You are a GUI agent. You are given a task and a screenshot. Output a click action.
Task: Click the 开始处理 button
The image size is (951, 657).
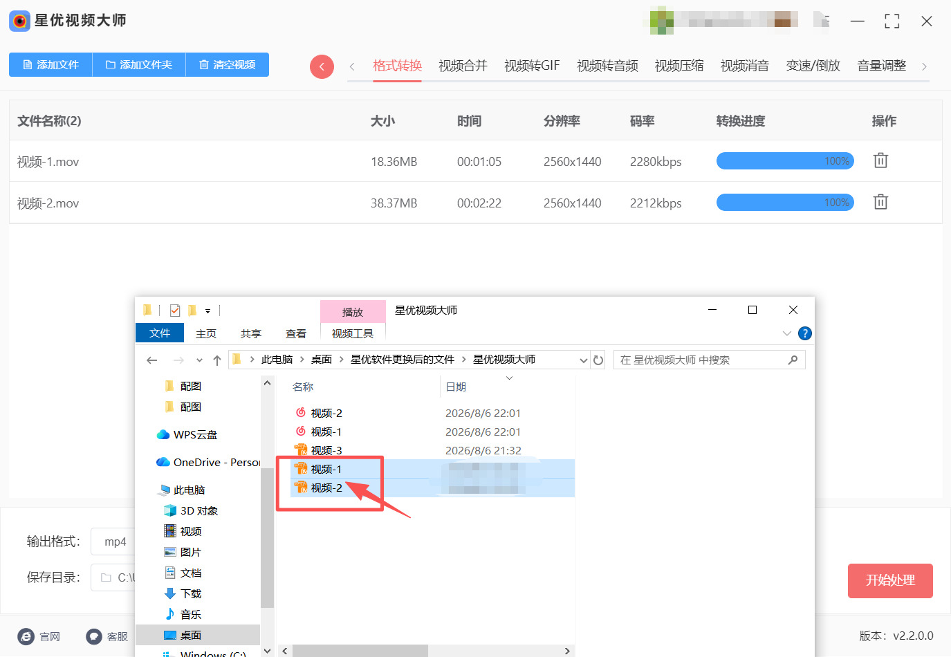pyautogui.click(x=890, y=581)
